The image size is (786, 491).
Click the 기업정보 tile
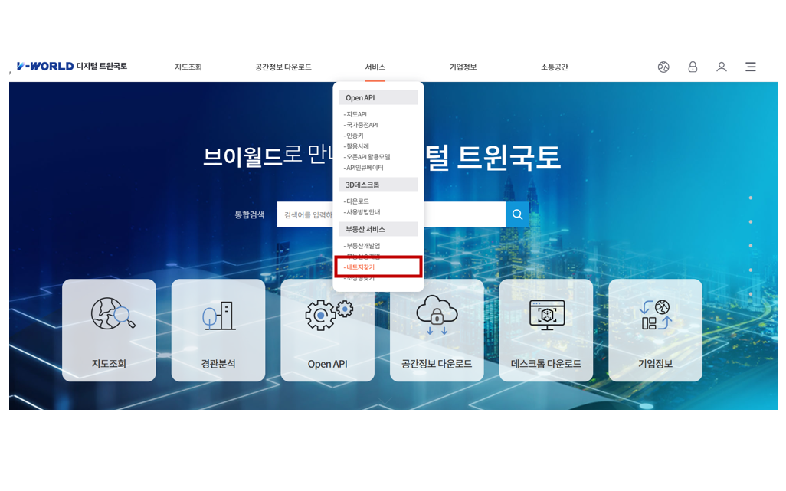(x=655, y=330)
